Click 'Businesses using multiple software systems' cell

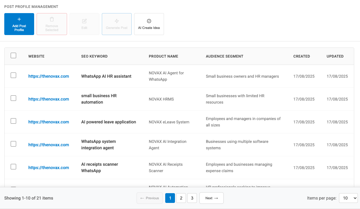[237, 145]
